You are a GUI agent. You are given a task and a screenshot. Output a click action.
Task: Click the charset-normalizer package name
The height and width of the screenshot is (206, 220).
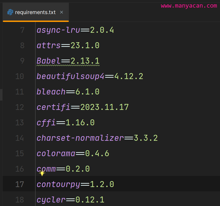coord(80,138)
